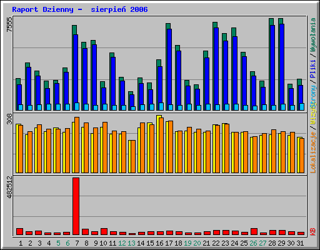Viewport: 320px width, 250px height.
Task: Click the cyan pages bar for day 1
Action: (x=21, y=107)
